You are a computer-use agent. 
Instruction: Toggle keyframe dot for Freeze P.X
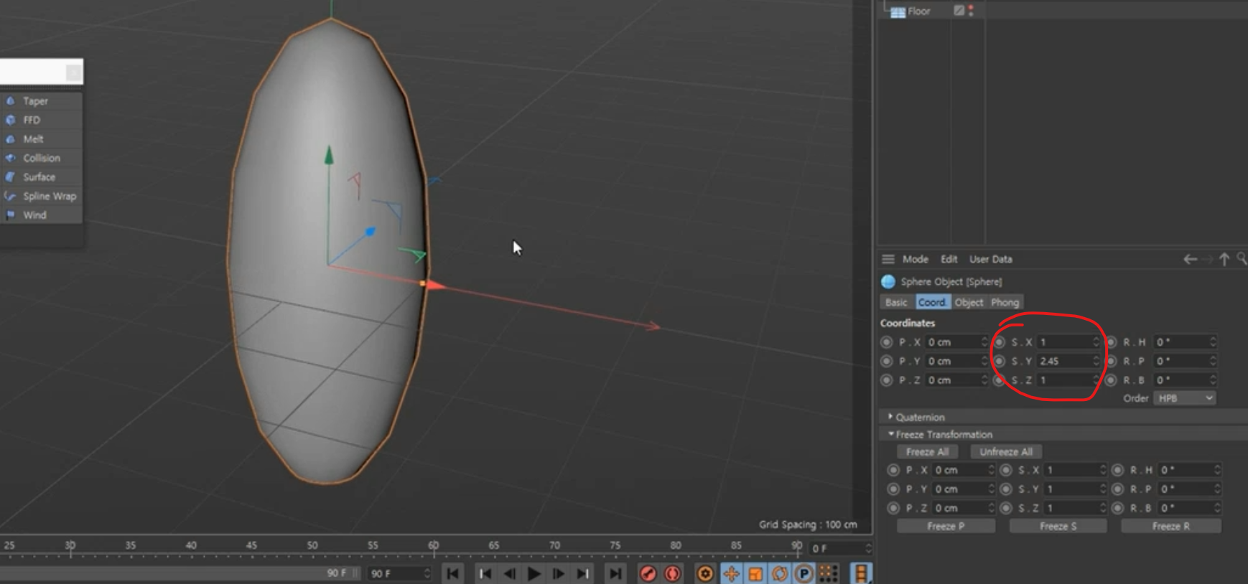point(893,470)
